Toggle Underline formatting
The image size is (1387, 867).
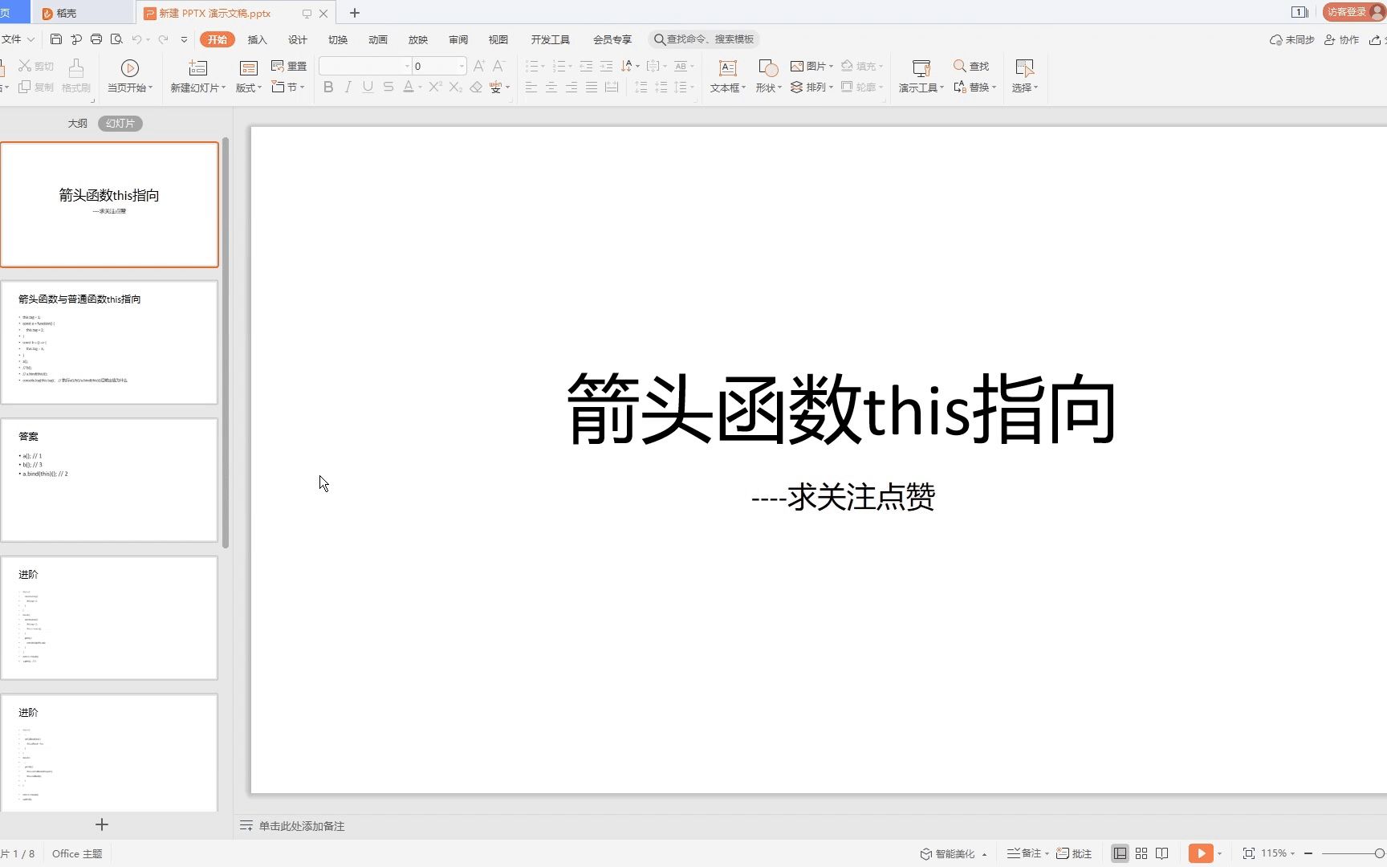[x=368, y=87]
